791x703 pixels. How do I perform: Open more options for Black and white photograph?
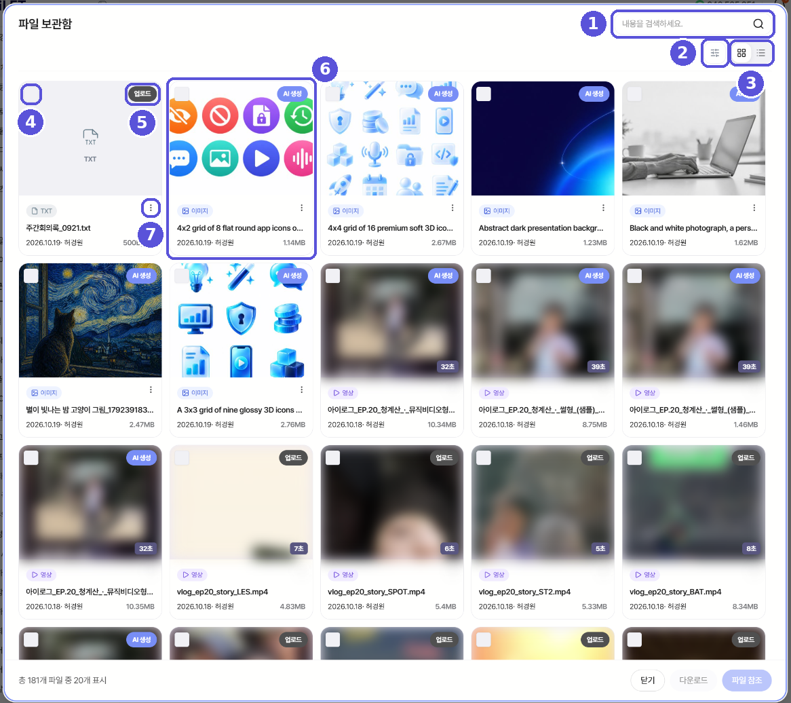[x=754, y=208]
